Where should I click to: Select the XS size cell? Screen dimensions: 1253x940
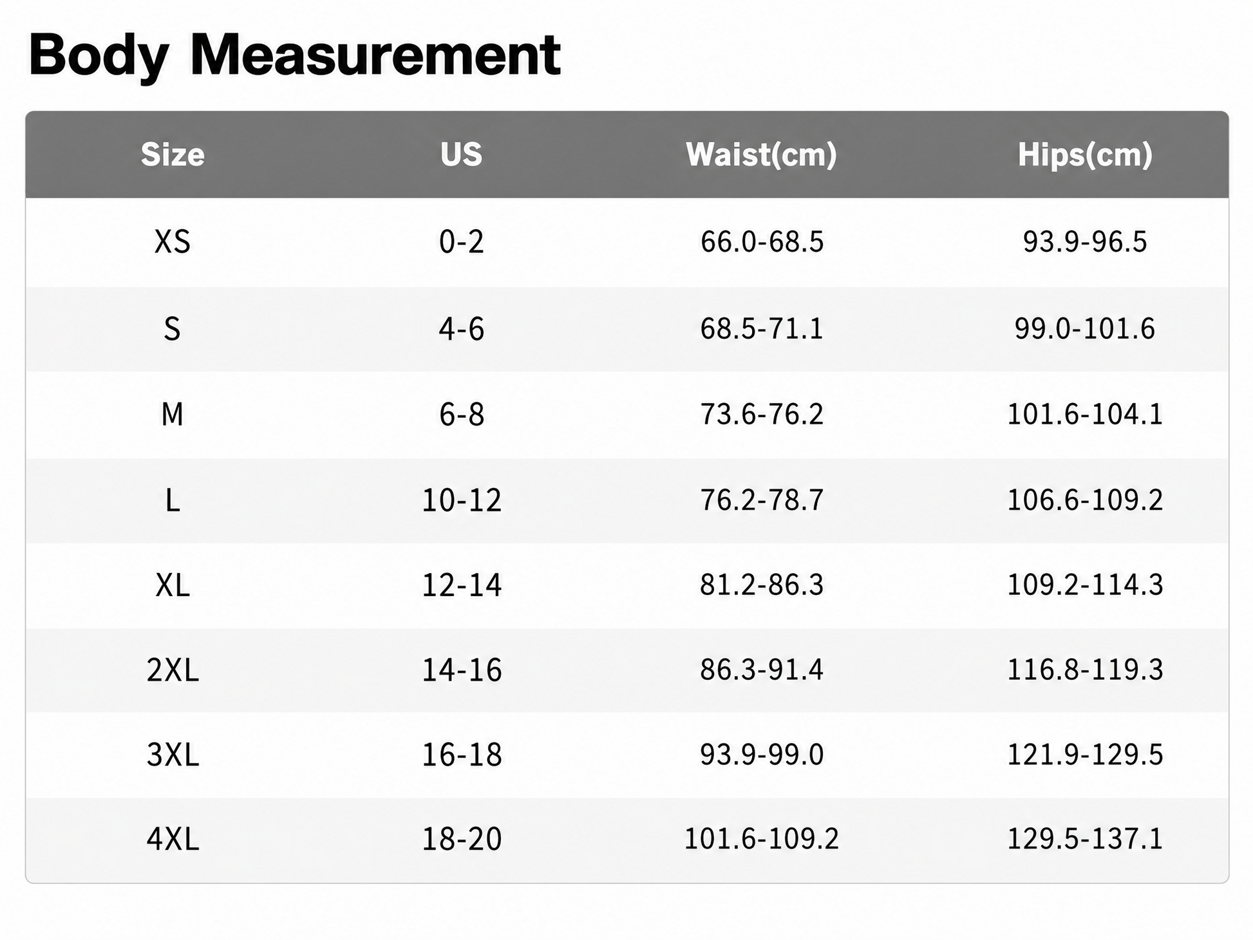click(x=173, y=242)
